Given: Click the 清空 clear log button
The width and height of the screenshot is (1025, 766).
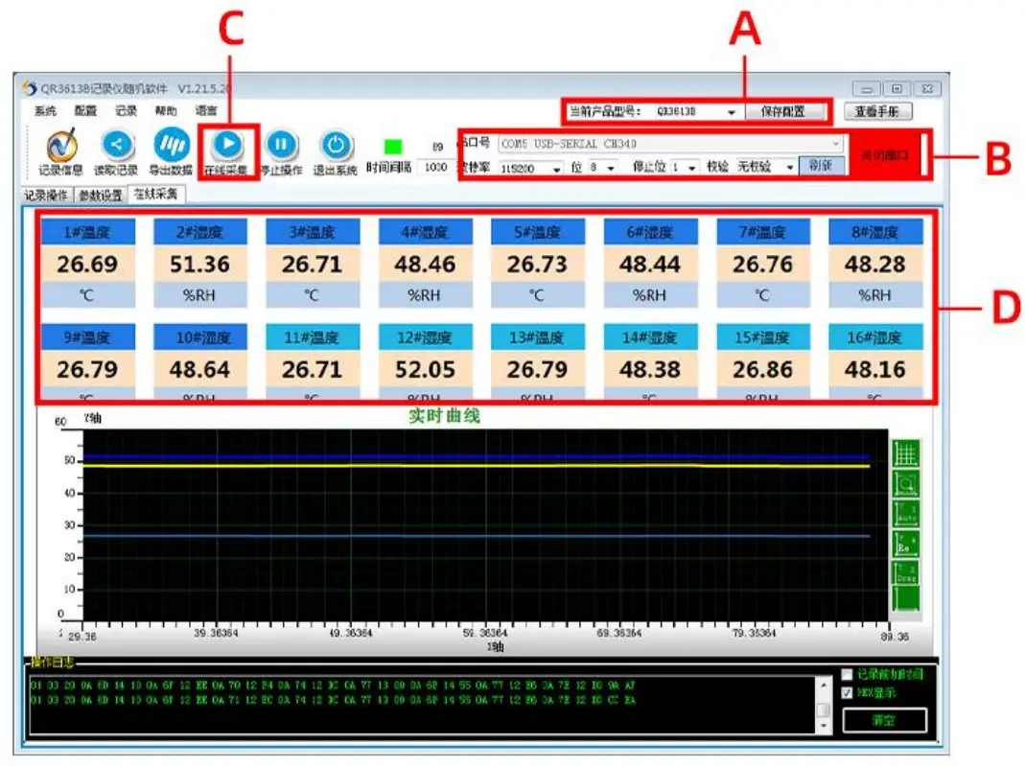Looking at the screenshot, I should (x=884, y=720).
